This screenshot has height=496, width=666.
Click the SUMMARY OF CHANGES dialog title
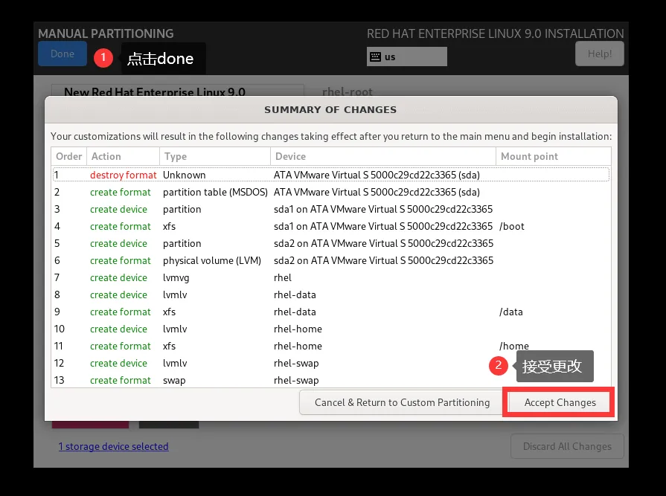[x=330, y=110]
